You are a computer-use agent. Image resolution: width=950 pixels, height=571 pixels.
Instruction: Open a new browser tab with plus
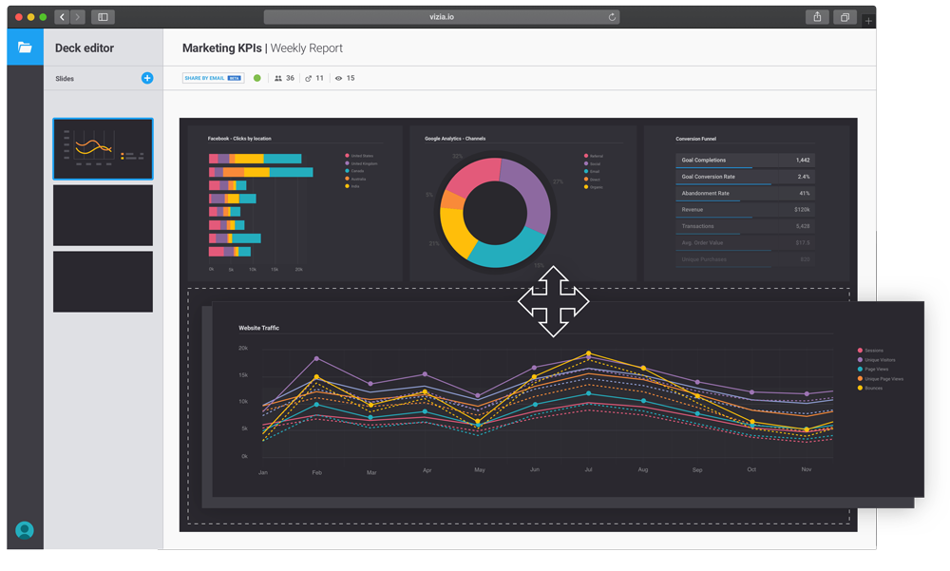868,20
